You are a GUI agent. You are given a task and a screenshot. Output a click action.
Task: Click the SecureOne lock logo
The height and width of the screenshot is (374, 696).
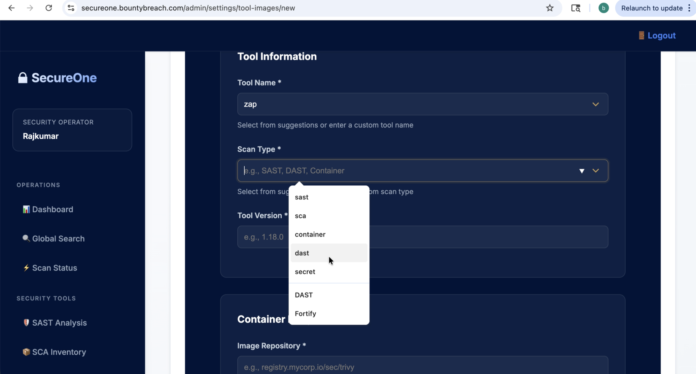coord(23,78)
